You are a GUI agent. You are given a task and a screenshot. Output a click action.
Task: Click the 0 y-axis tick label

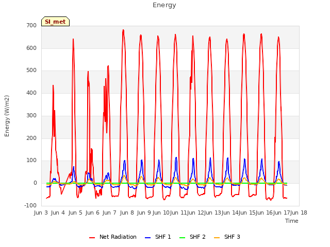coord(35,183)
